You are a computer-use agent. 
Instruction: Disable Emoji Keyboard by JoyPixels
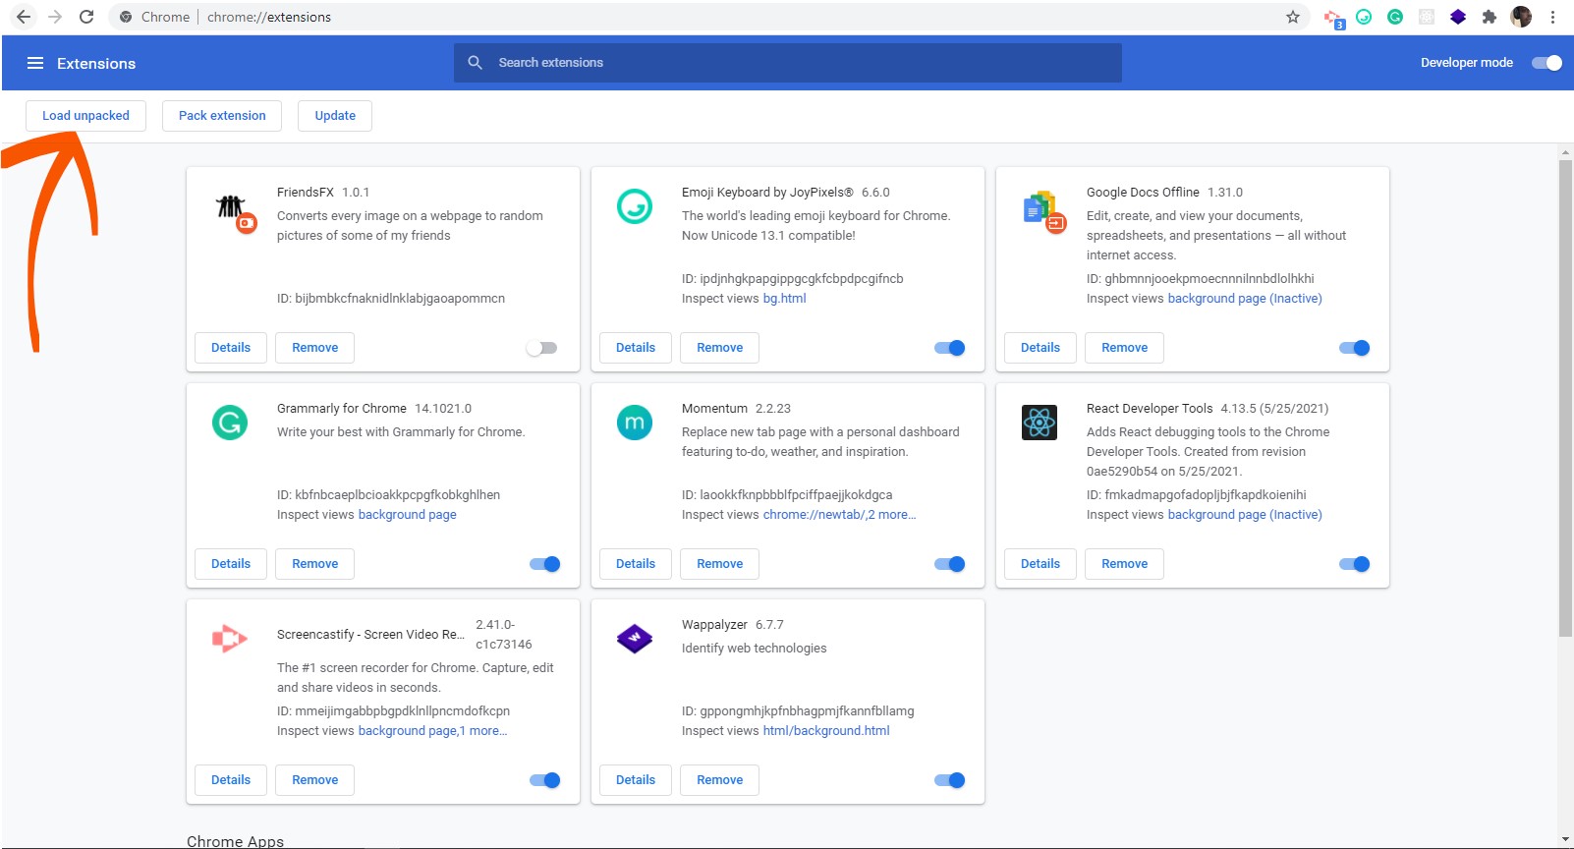click(950, 348)
